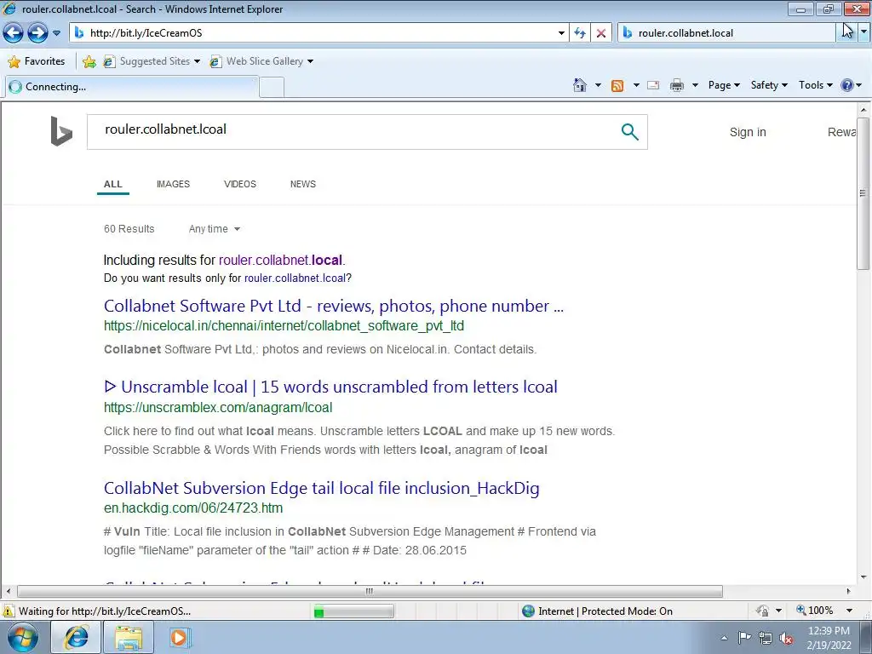Viewport: 872px width, 654px height.
Task: Click the nicelocal.in green URL text
Action: [x=284, y=326]
